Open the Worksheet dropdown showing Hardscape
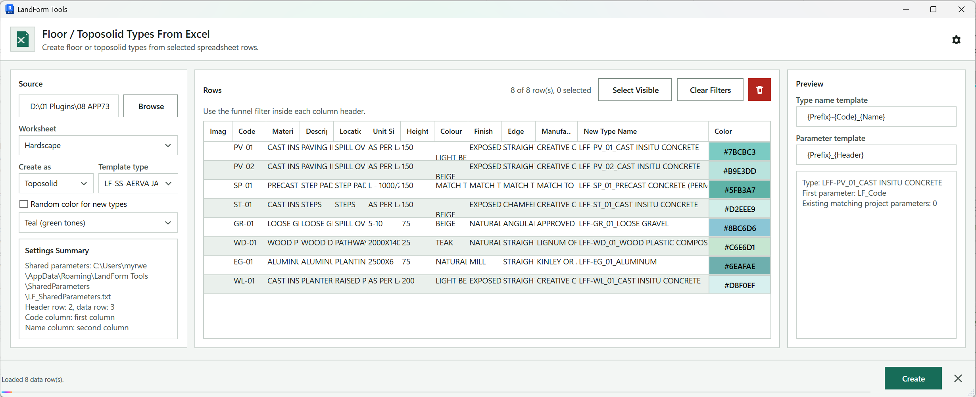This screenshot has width=976, height=397. click(x=98, y=145)
